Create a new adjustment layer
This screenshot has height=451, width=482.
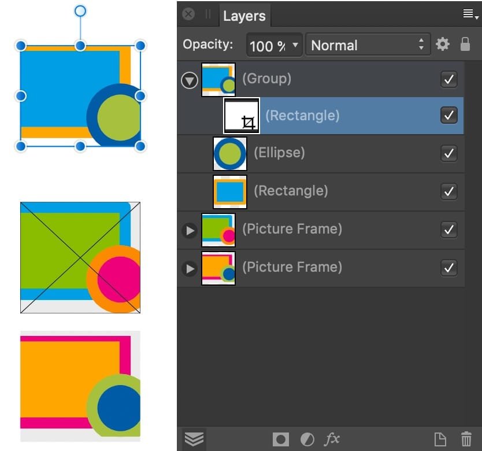(x=306, y=438)
